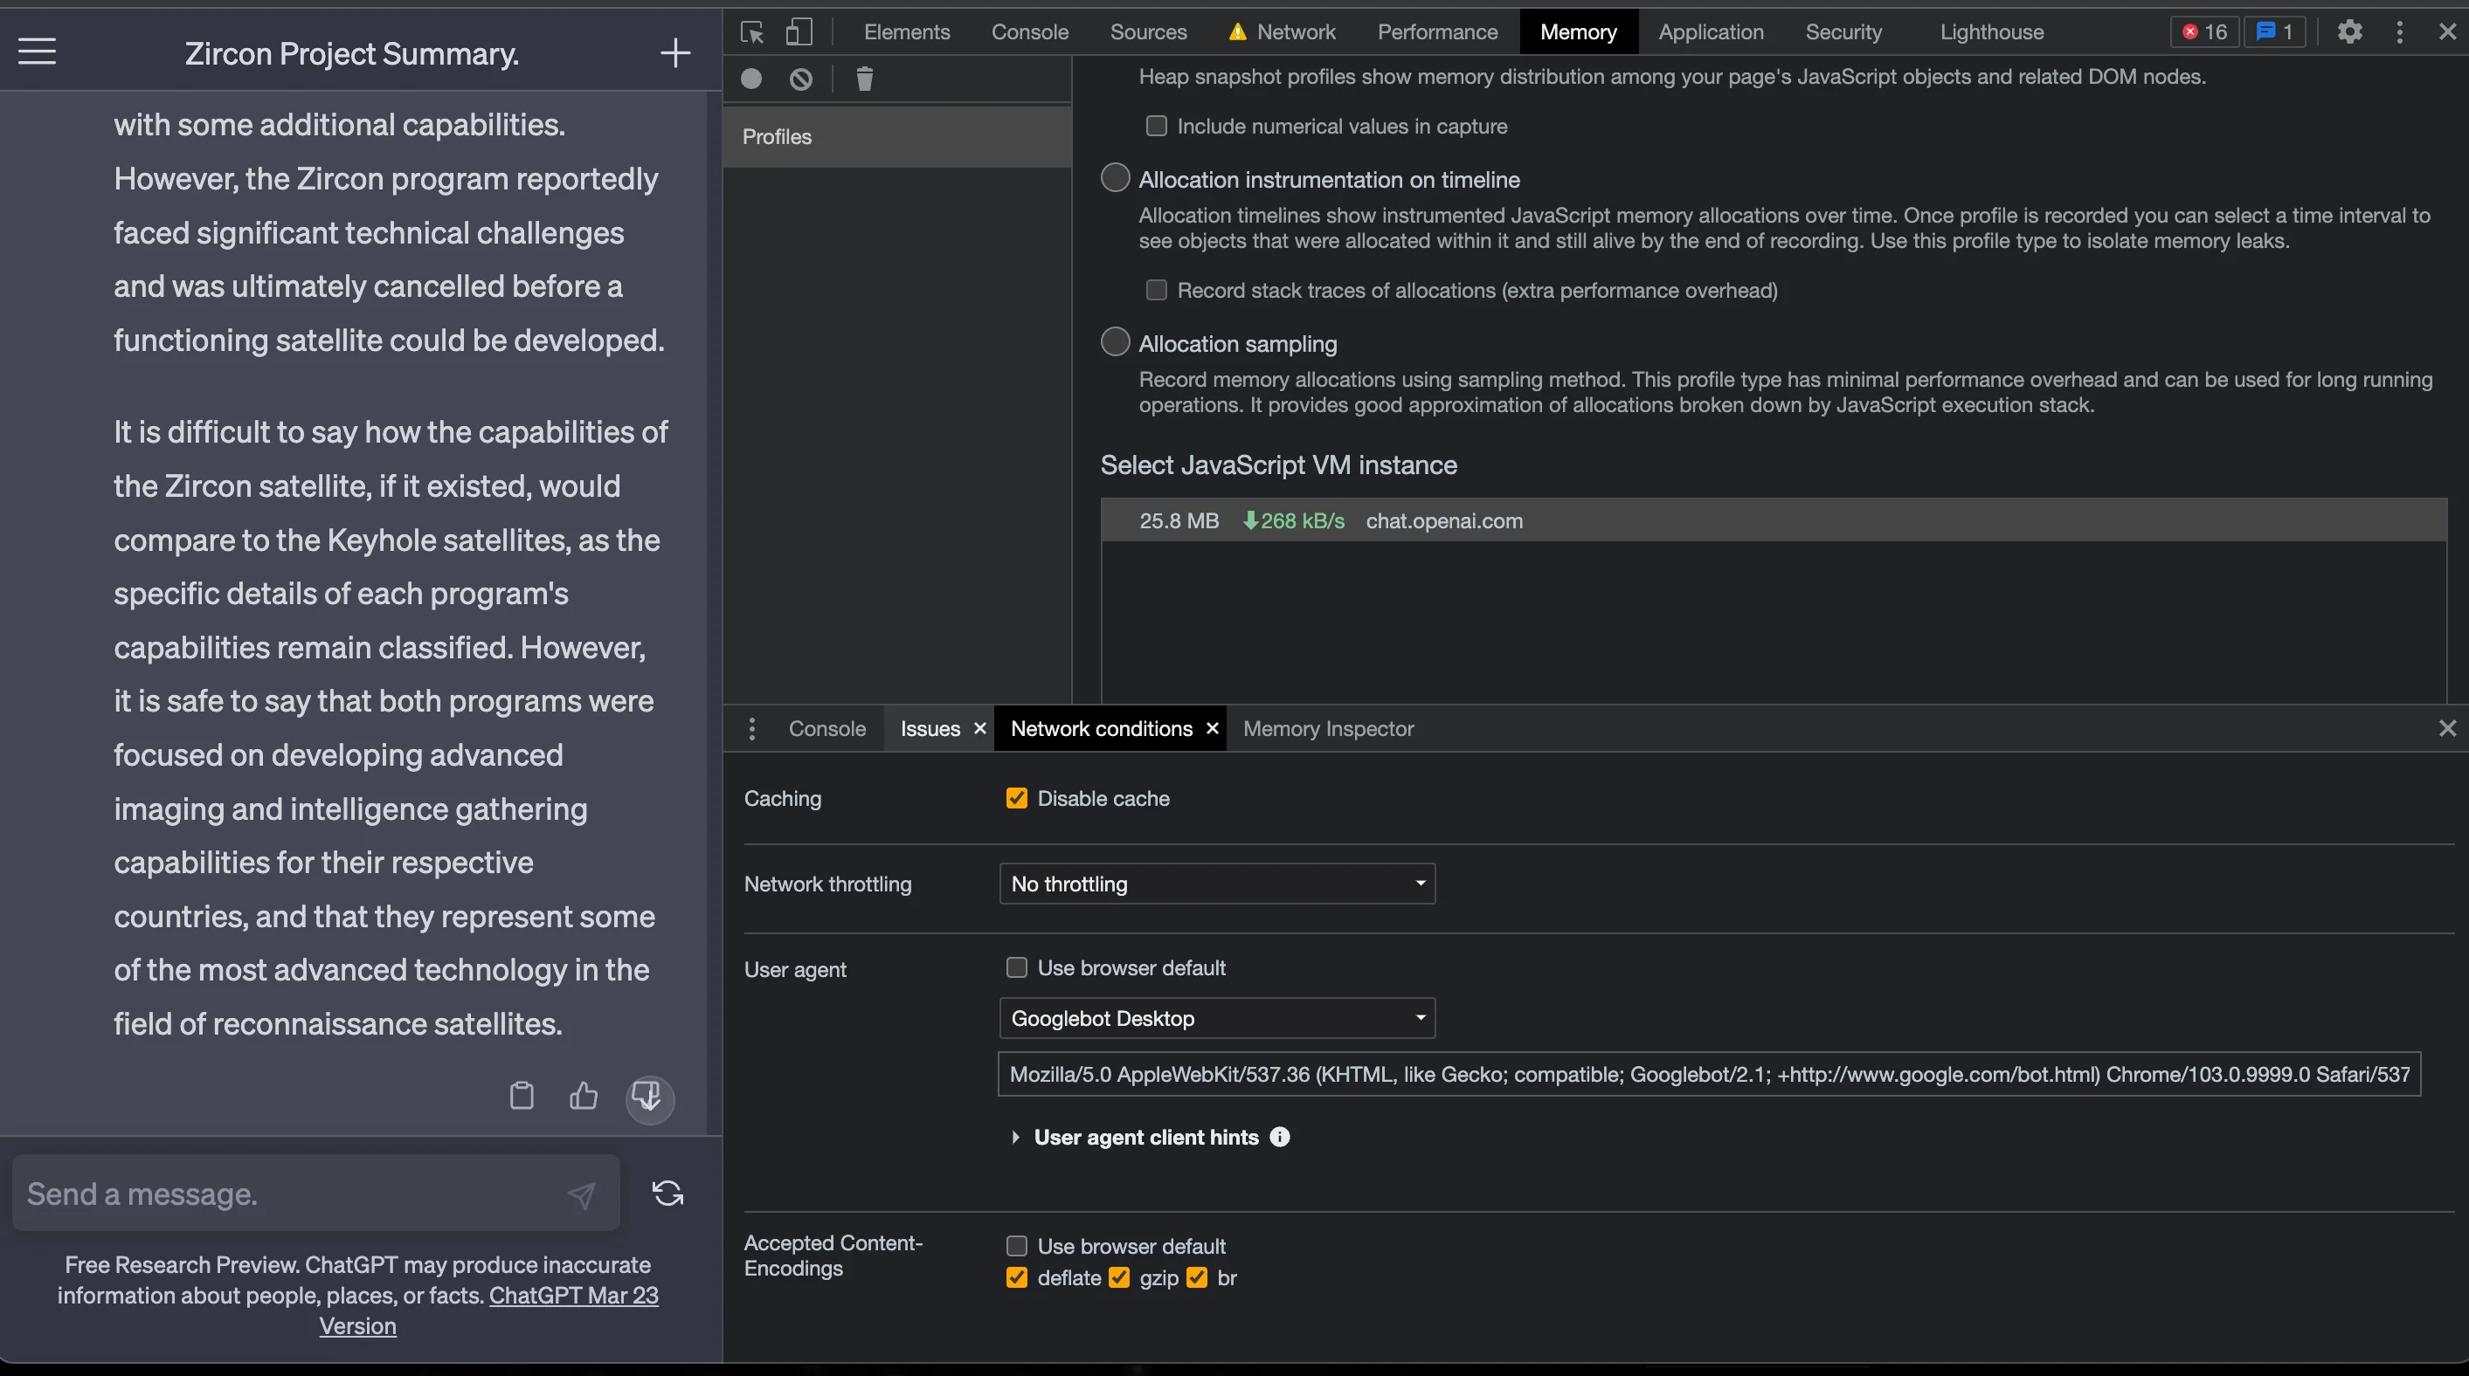Enable Include numerical values in capture
2469x1376 pixels.
coord(1156,126)
